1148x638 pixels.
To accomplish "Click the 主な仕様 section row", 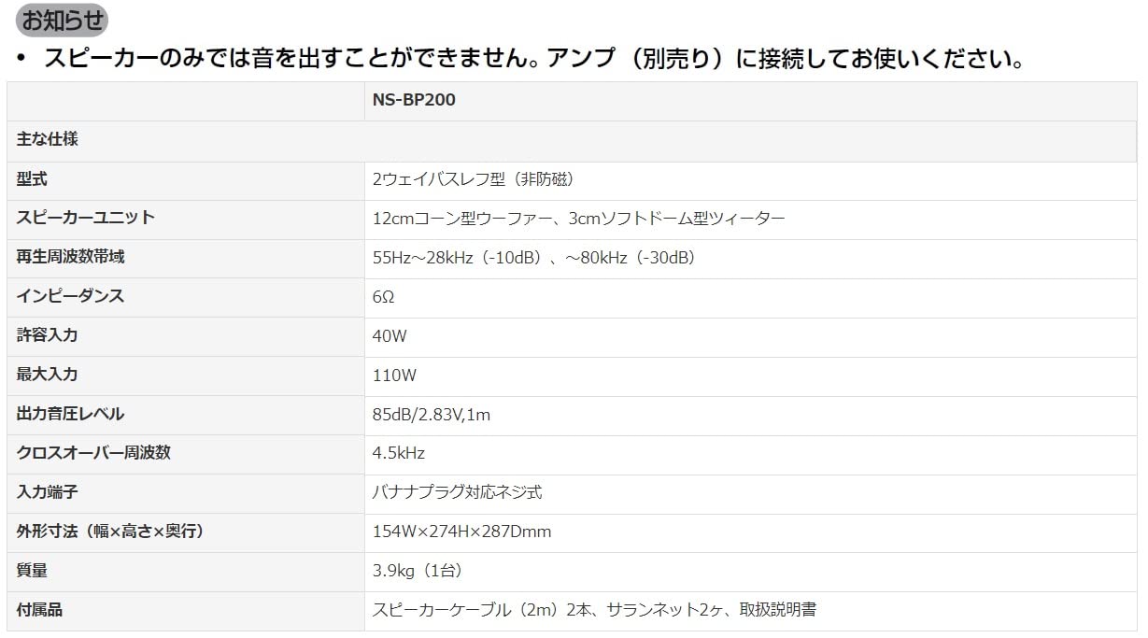I will (x=48, y=139).
